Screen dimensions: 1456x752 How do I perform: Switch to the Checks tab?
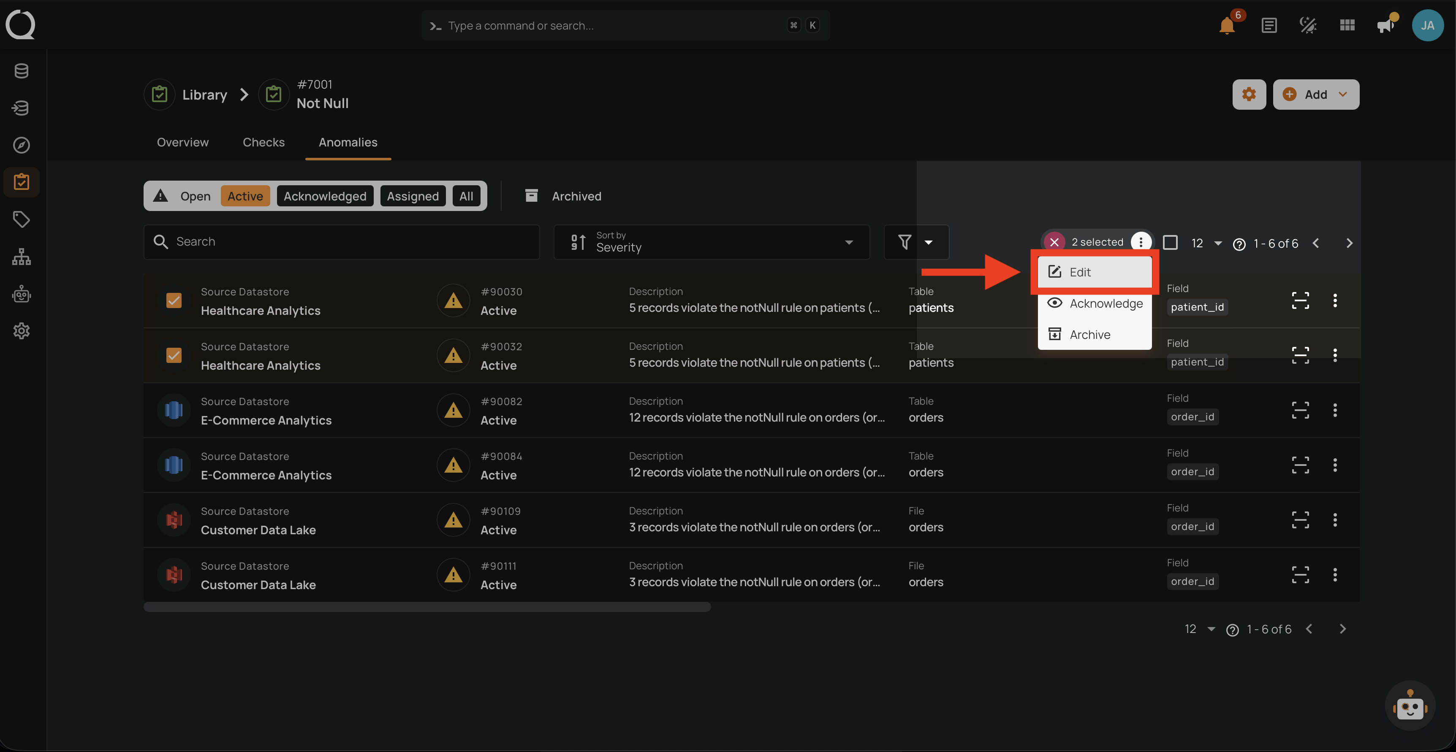point(263,142)
